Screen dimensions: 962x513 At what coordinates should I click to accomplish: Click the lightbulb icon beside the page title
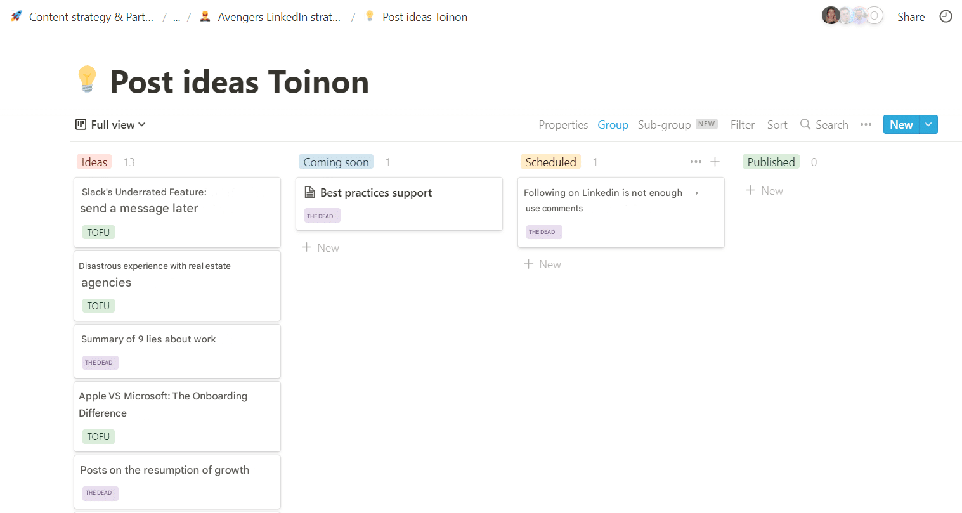[x=87, y=77]
